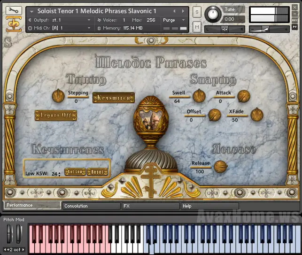This screenshot has height=255, width=302.
Task: Shift keyboard octave down arrow
Action: [5, 250]
